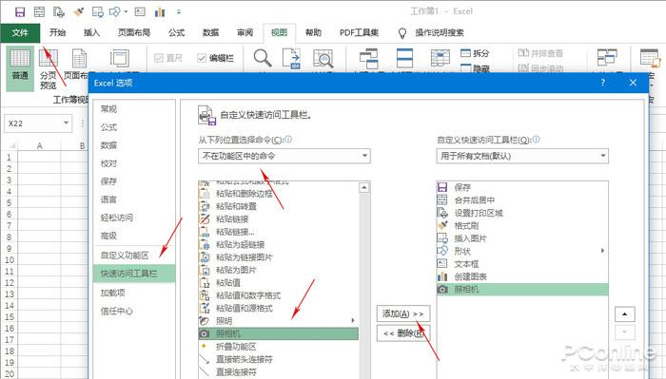Toggle the 编辑栏 formula bar checkbox
The height and width of the screenshot is (379, 666).
point(202,58)
